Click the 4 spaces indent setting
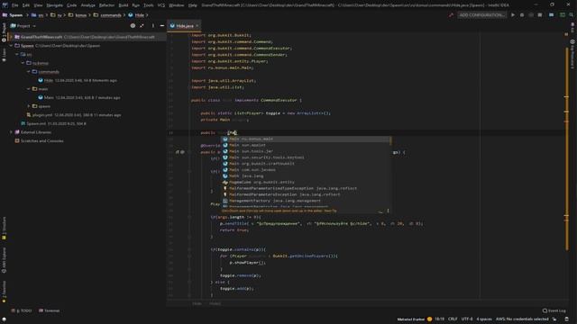Screen dimensions: 577x324 tap(484, 319)
